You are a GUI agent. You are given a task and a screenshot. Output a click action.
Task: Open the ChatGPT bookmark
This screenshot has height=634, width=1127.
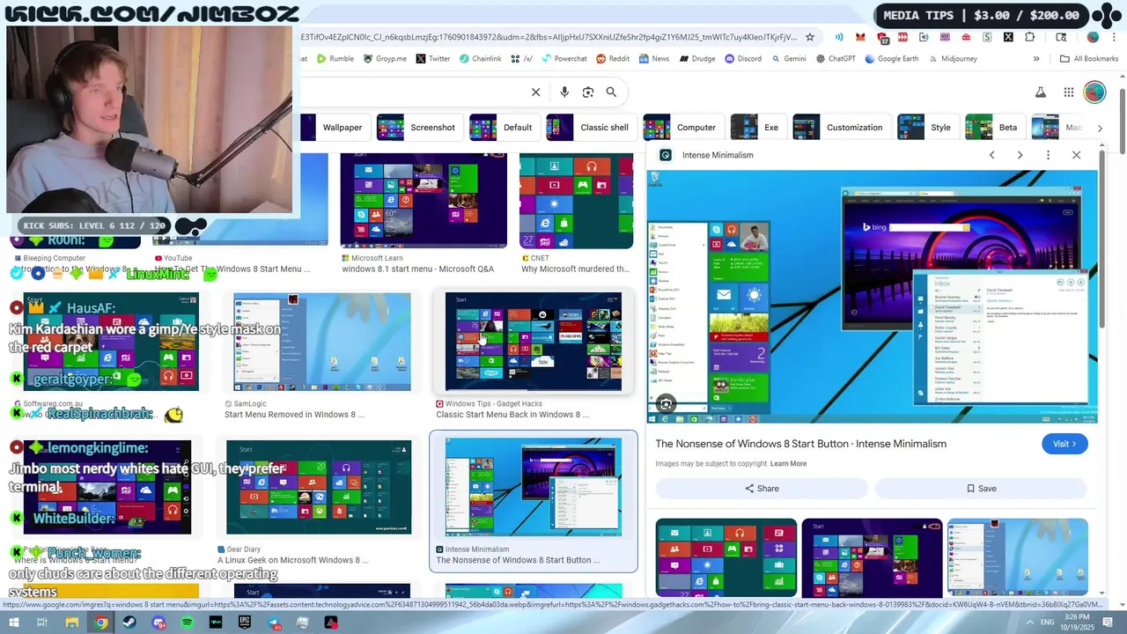(836, 59)
